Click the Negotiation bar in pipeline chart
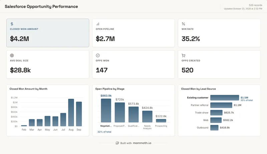 (106, 110)
